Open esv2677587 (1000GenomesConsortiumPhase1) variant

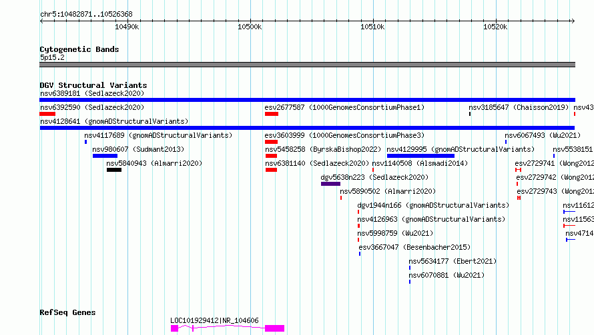pos(344,107)
